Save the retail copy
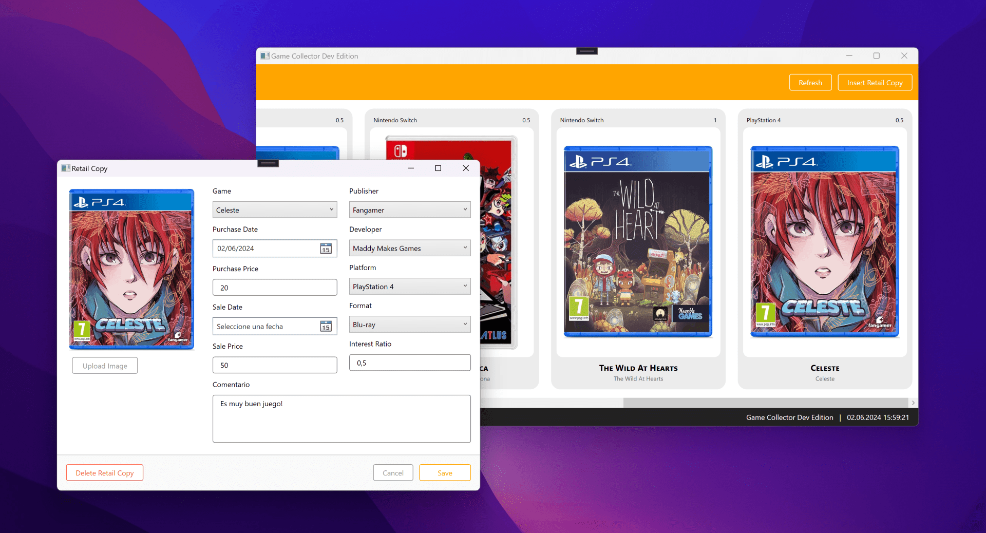This screenshot has height=533, width=986. pyautogui.click(x=445, y=473)
